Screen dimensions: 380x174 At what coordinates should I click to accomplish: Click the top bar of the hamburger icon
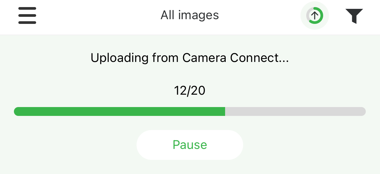click(x=27, y=8)
